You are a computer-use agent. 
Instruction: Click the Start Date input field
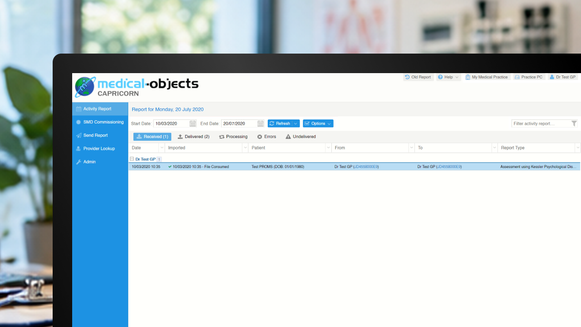click(x=171, y=124)
